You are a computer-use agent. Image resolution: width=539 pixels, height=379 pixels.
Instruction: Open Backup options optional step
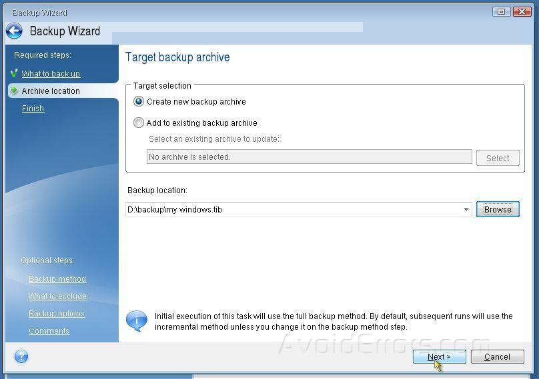tap(57, 314)
